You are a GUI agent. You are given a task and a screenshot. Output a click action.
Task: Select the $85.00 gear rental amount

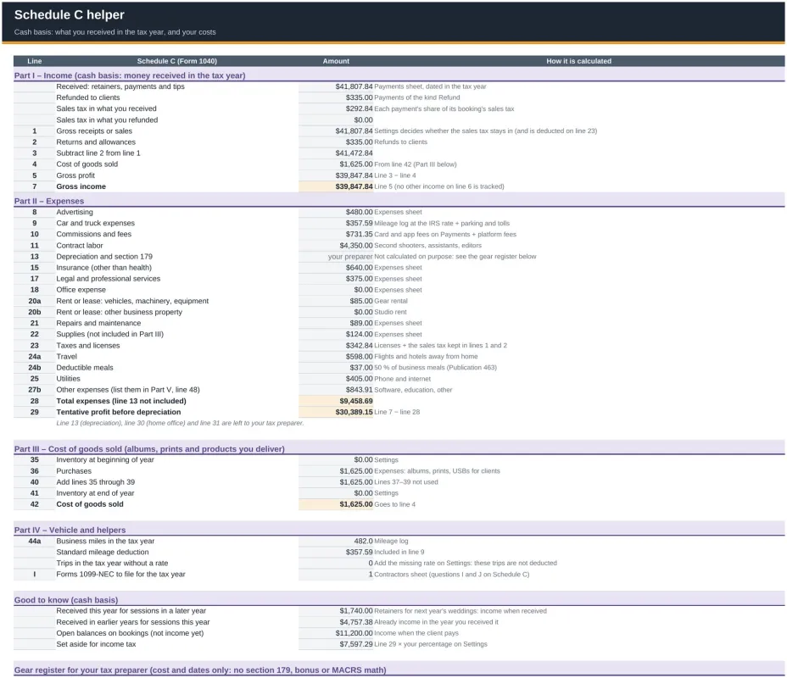pos(361,301)
